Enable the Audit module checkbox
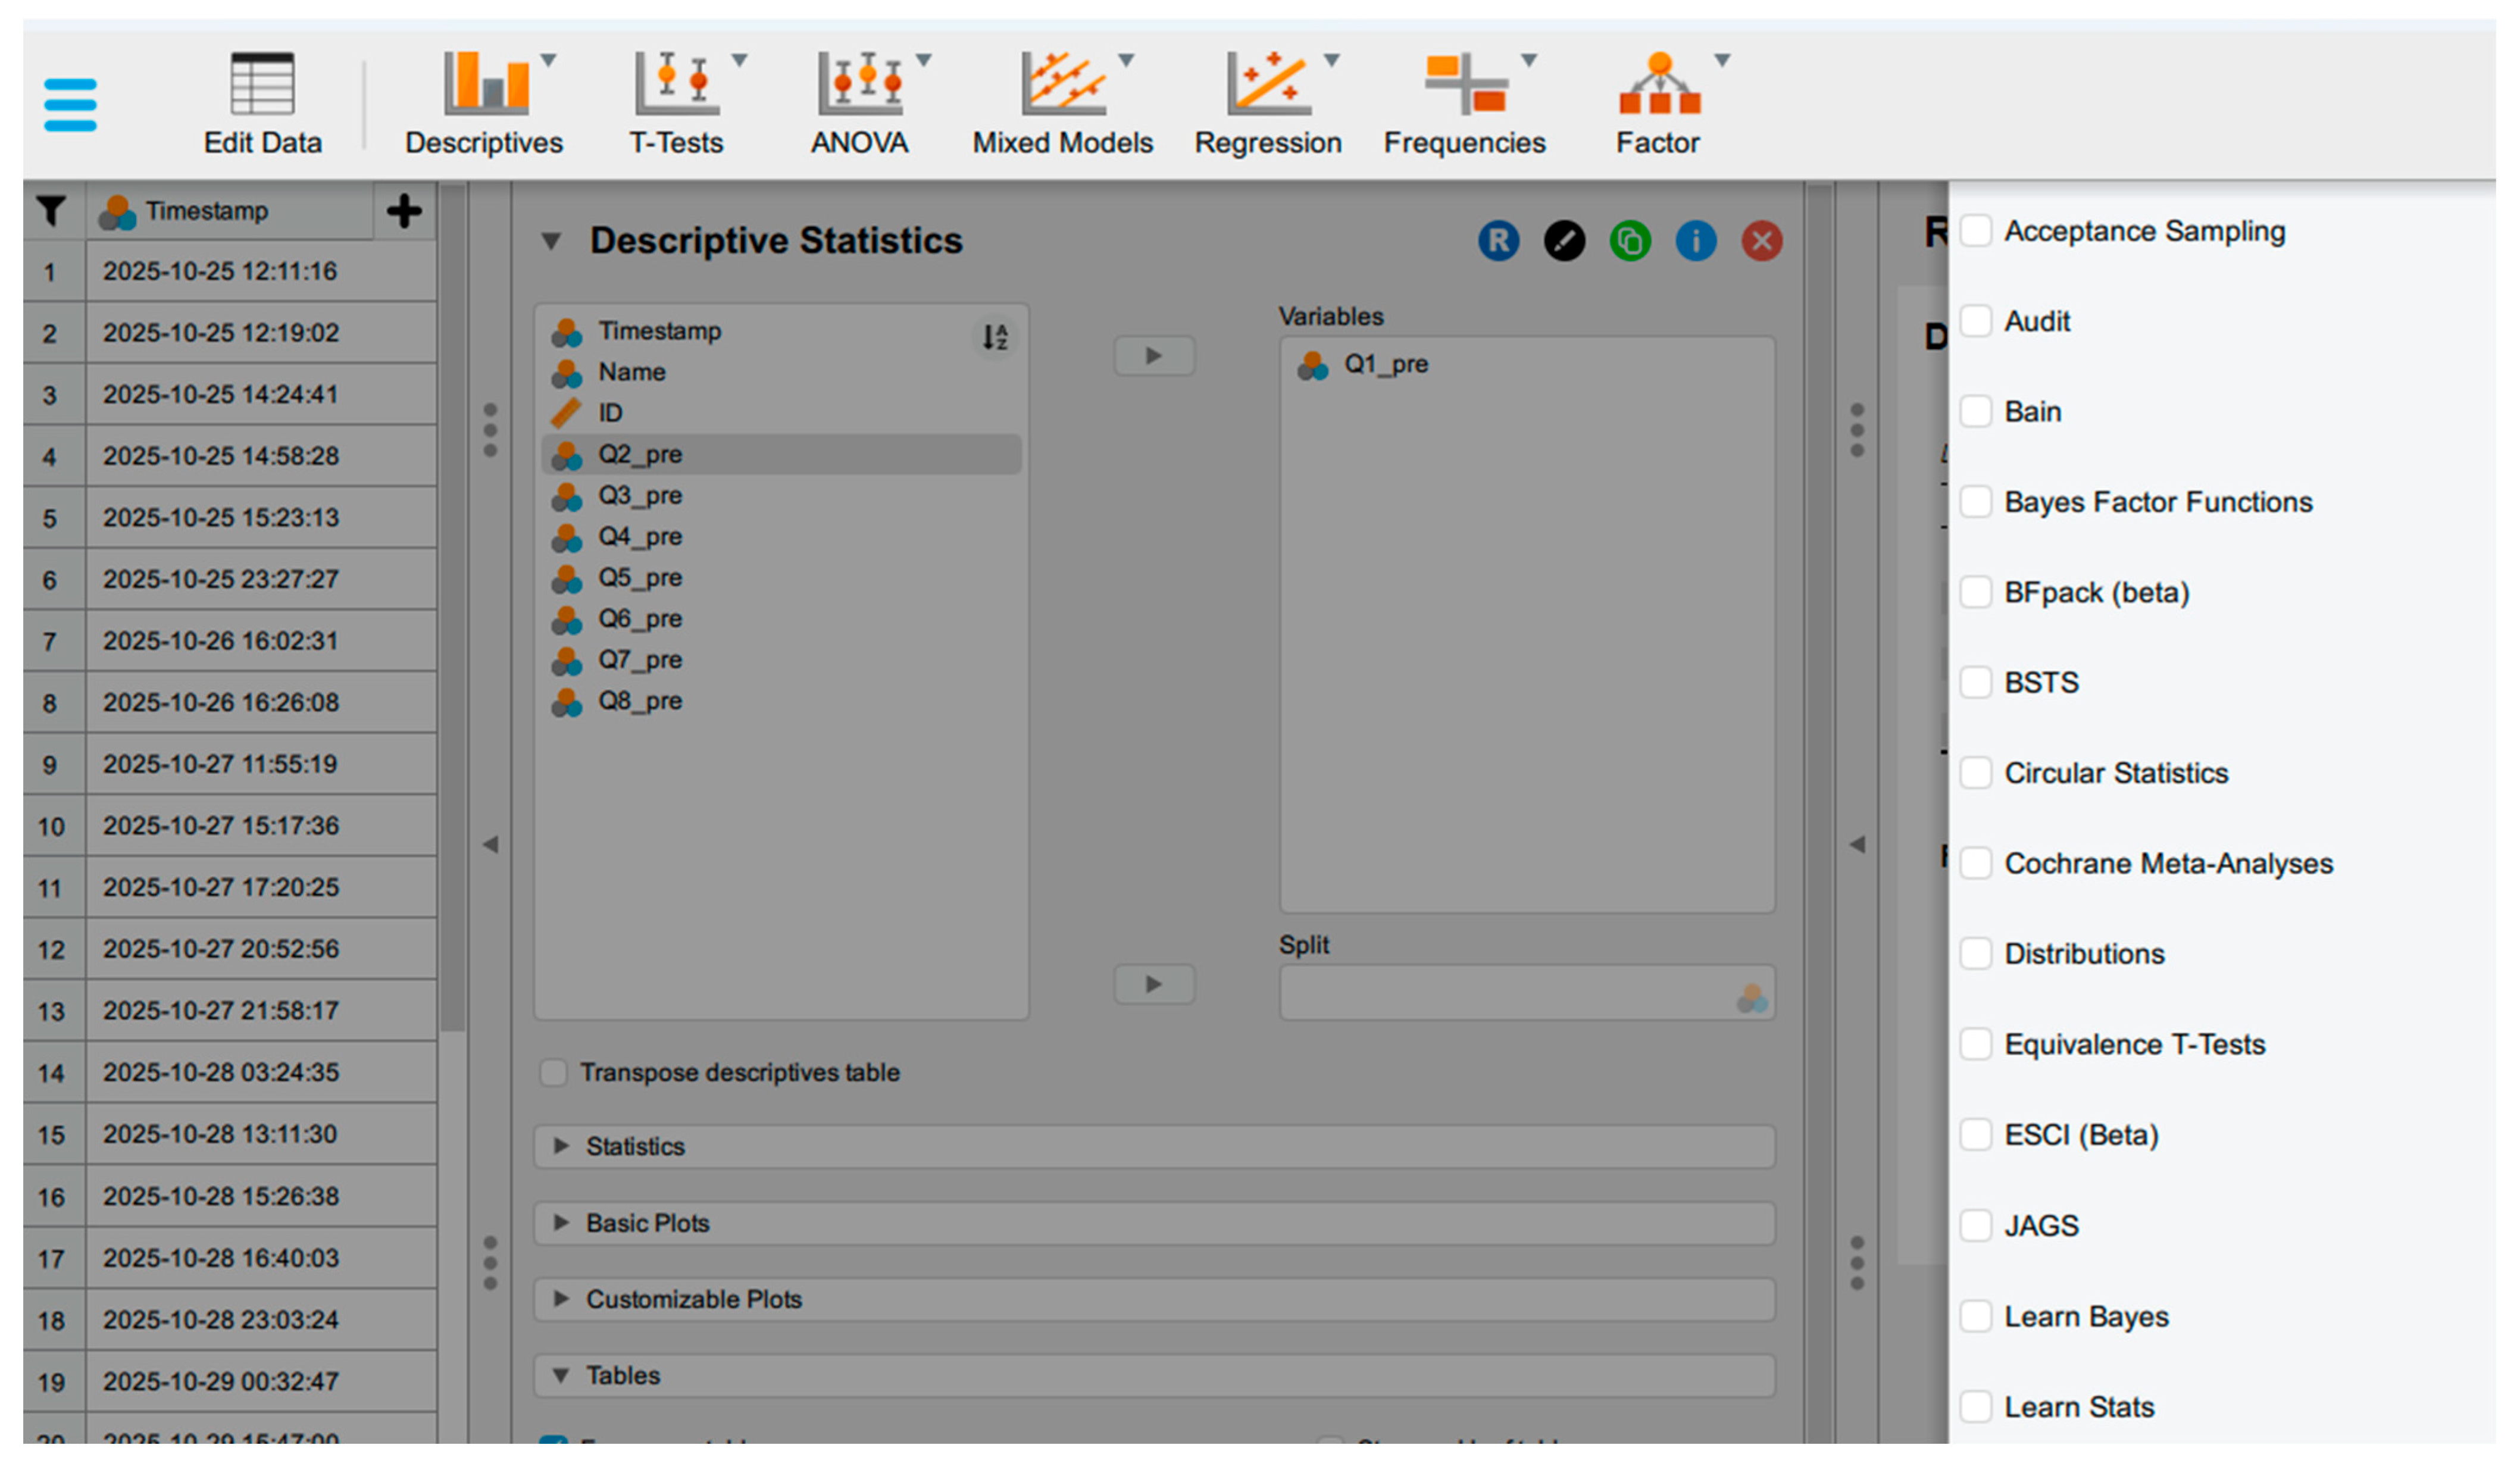 pos(1975,321)
